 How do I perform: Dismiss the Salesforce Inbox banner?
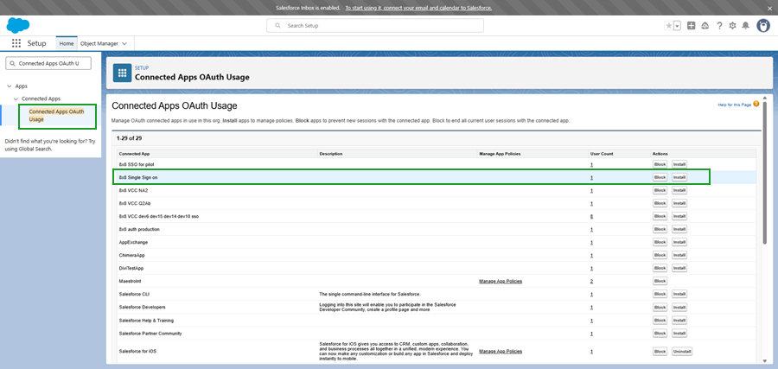(x=768, y=8)
